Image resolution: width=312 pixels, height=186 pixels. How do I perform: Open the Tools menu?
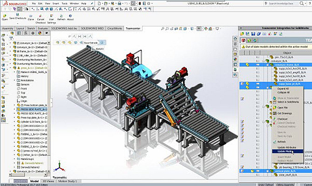pyautogui.click(x=64, y=4)
